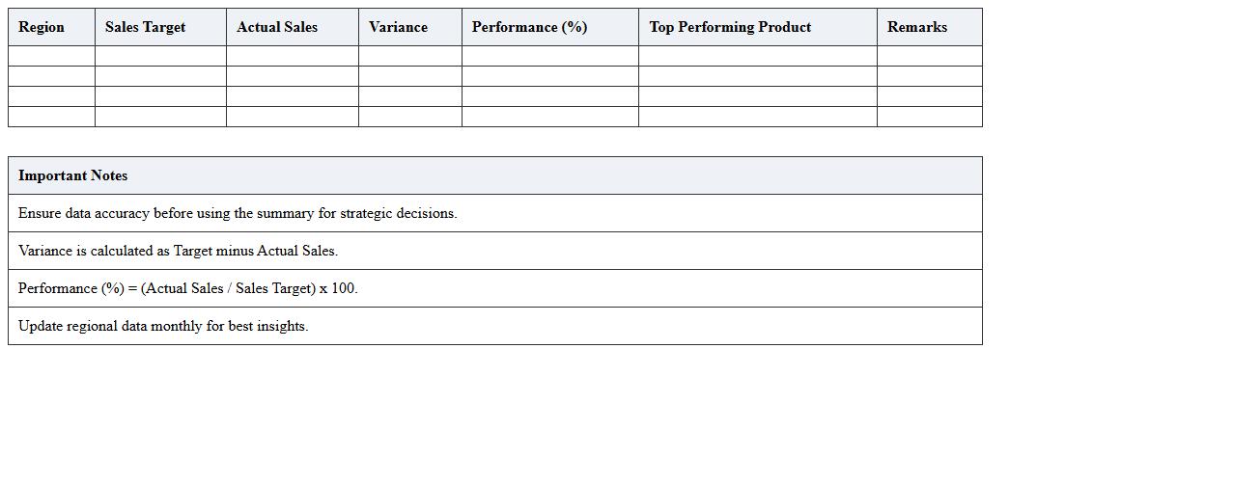Click first empty cell under Actual Sales
The width and height of the screenshot is (1234, 483).
pos(293,56)
